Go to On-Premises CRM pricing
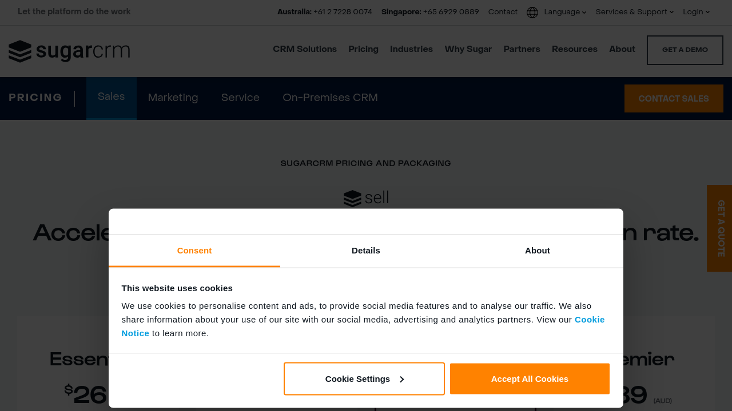Viewport: 732px width, 411px height. (x=330, y=98)
